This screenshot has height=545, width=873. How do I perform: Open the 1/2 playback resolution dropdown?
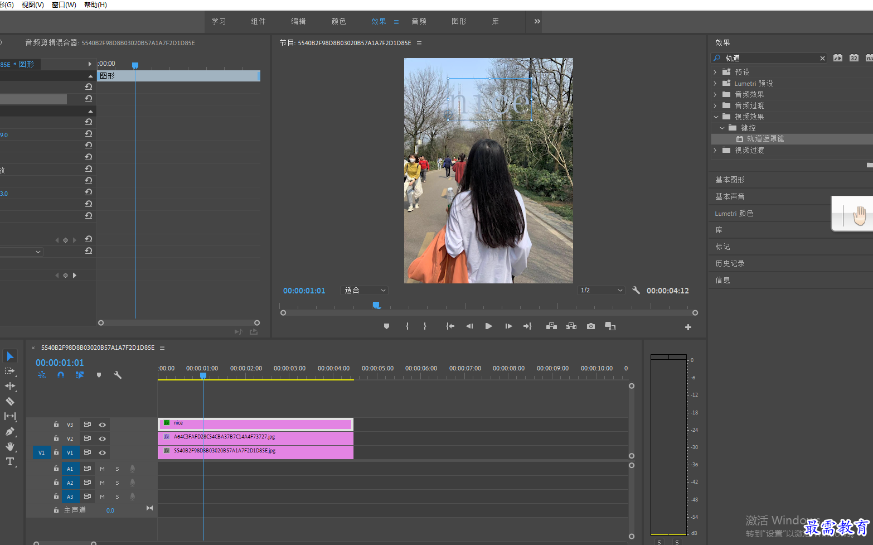tap(601, 290)
